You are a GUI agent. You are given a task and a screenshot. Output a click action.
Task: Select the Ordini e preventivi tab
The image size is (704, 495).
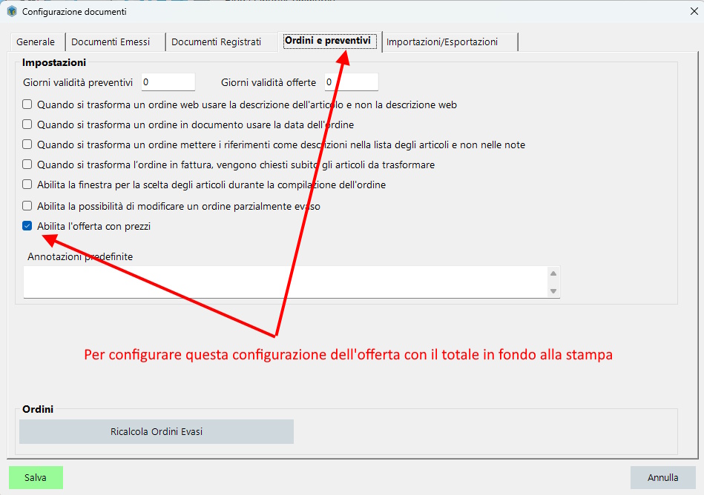[327, 41]
